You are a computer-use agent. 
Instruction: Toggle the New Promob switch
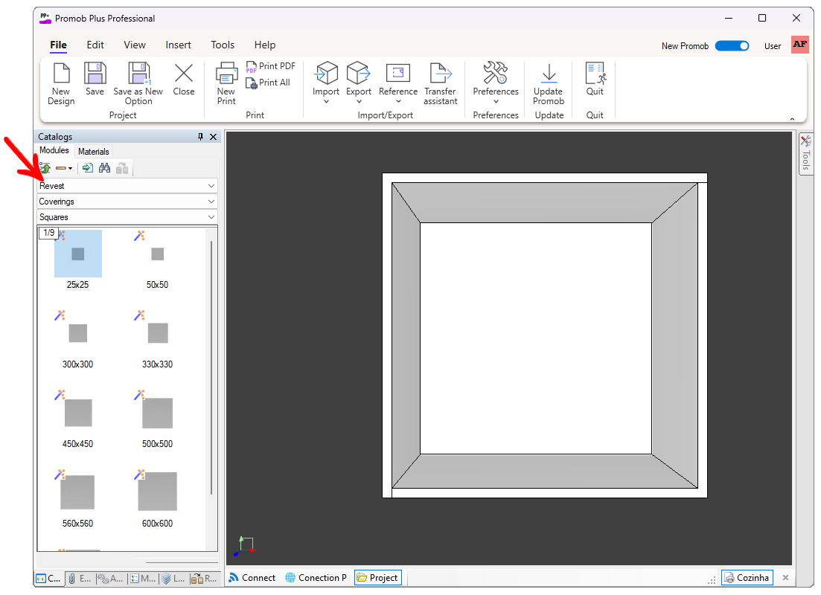(732, 46)
